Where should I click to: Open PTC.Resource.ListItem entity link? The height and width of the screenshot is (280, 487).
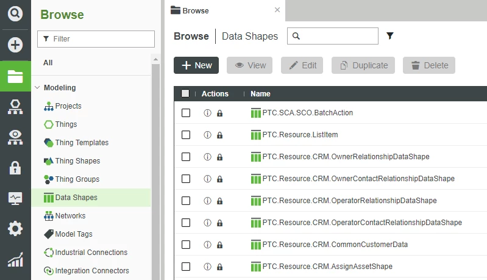[300, 135]
